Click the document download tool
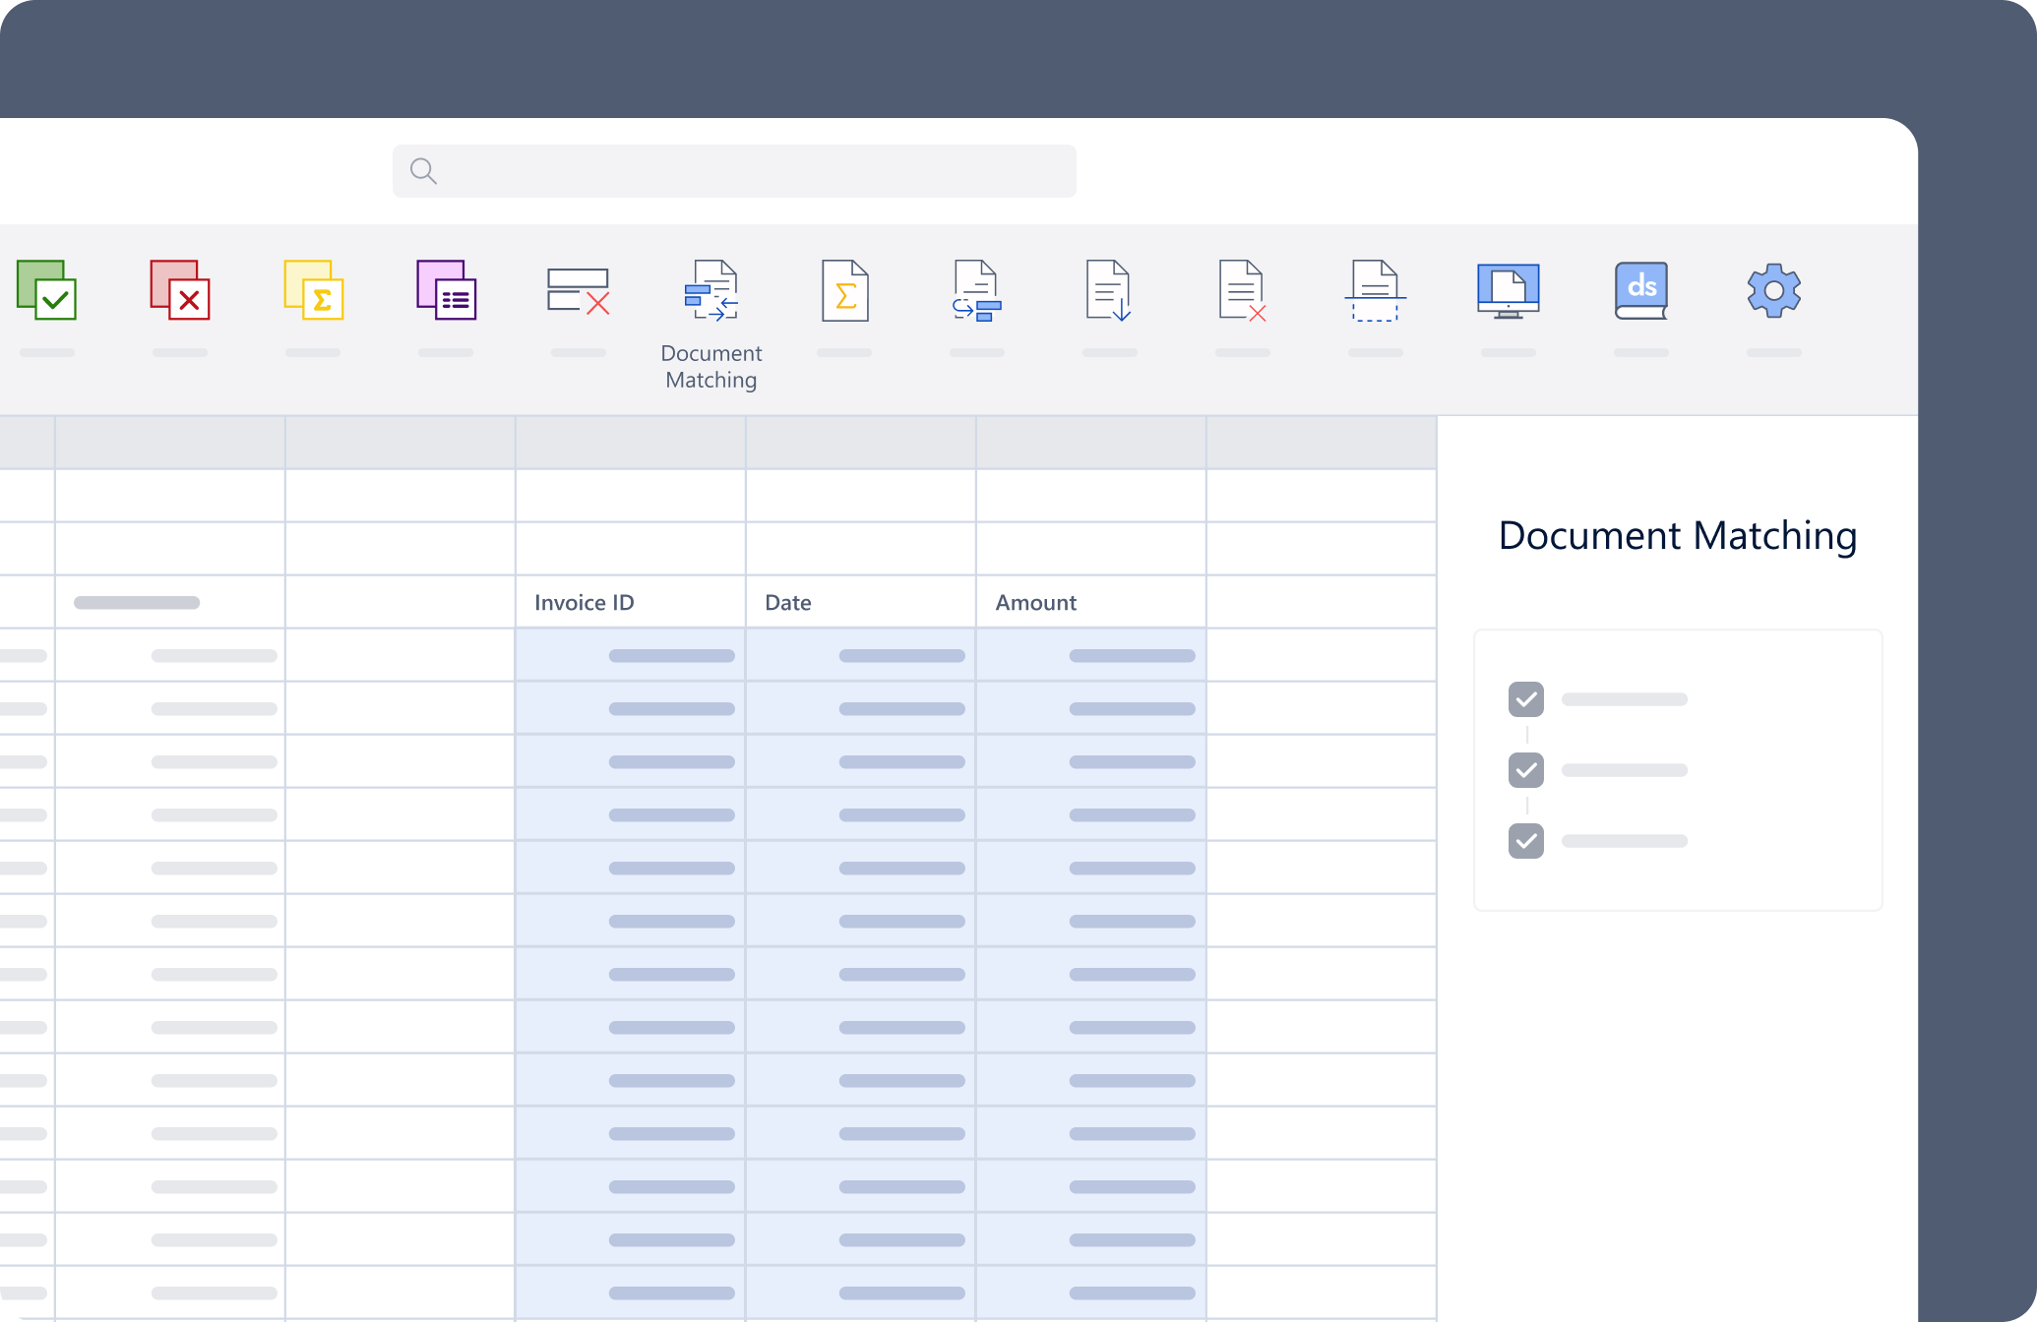This screenshot has width=2037, height=1322. pos(1110,290)
